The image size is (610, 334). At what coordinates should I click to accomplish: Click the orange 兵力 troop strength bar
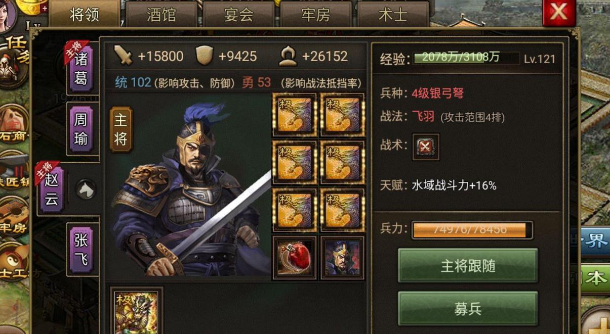point(472,230)
